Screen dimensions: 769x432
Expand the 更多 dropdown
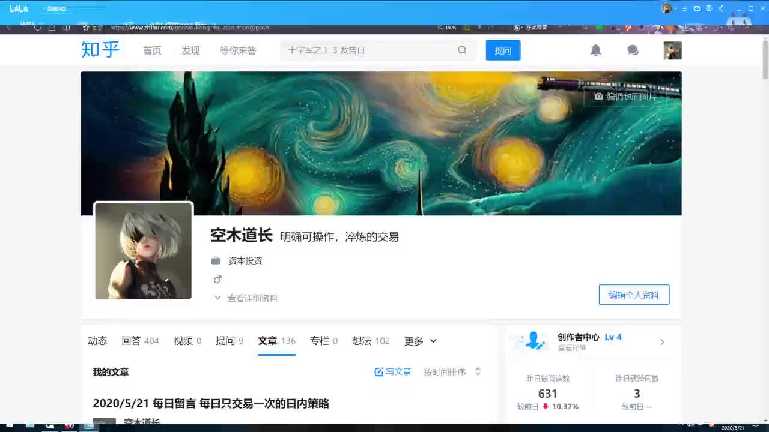click(x=421, y=341)
